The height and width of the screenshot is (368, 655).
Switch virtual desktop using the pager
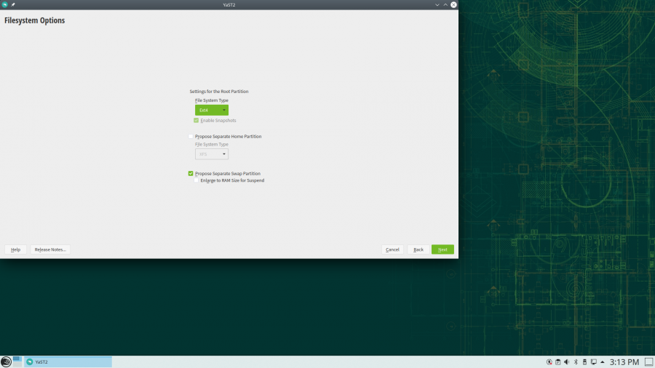(x=17, y=361)
